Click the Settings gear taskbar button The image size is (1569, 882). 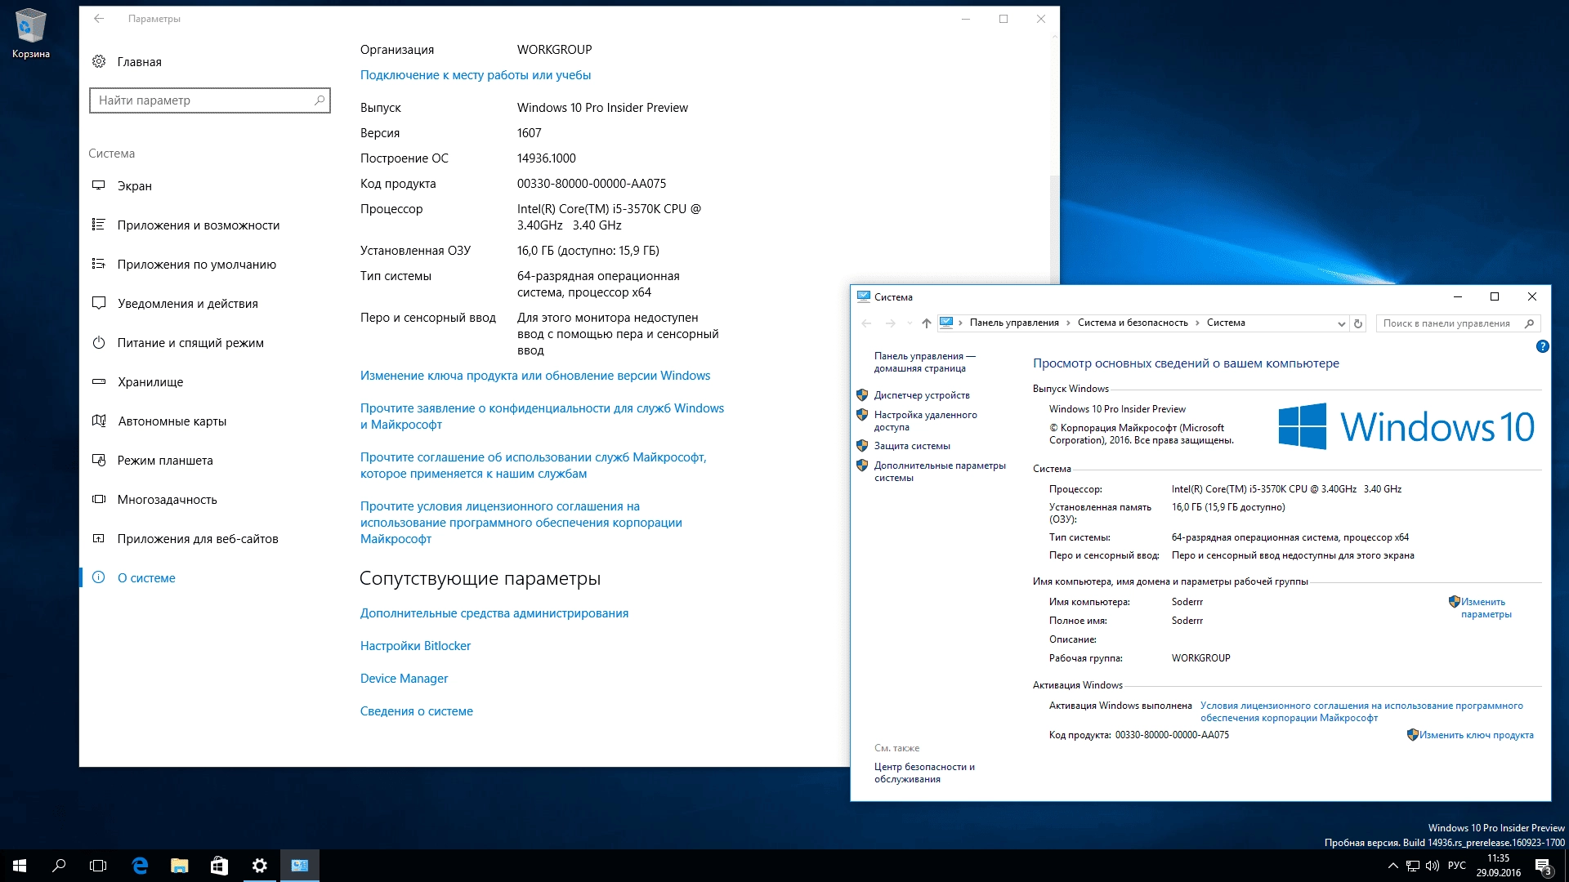[x=259, y=866]
